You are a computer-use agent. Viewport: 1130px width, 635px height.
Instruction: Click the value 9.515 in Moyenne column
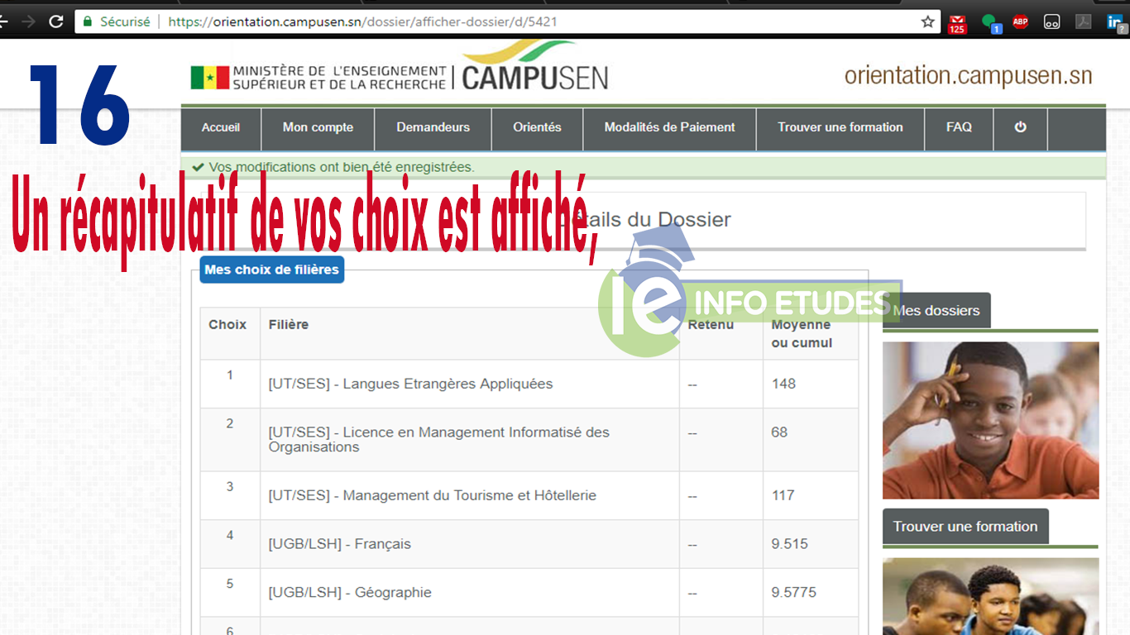tap(790, 544)
